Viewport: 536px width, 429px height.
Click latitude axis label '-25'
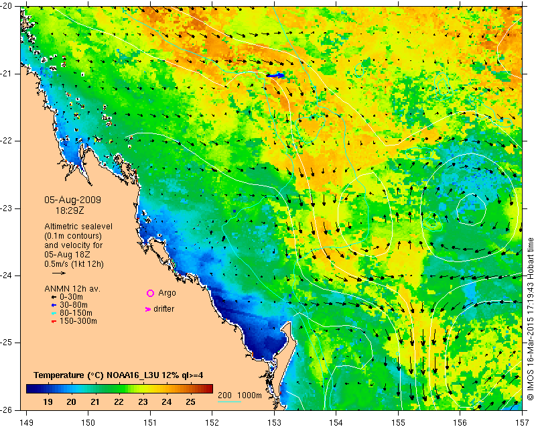pos(6,343)
